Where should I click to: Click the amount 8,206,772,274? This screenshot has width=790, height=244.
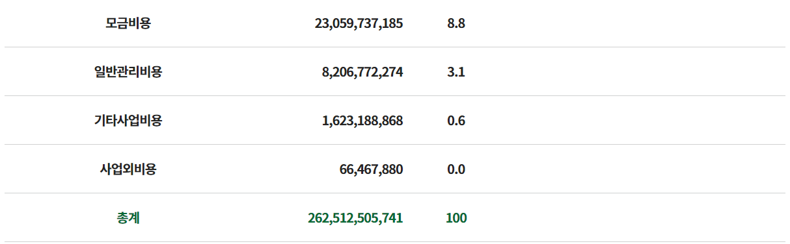[x=362, y=73]
